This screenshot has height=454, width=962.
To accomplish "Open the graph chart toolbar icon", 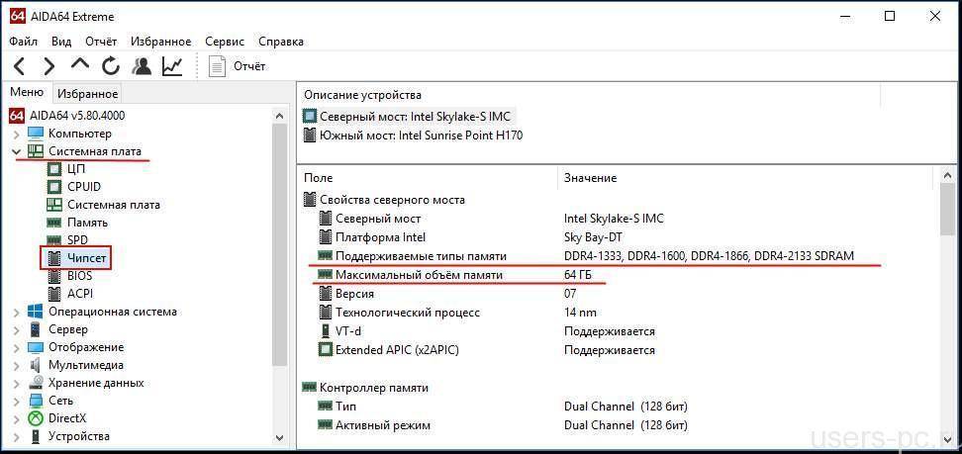I will click(172, 65).
